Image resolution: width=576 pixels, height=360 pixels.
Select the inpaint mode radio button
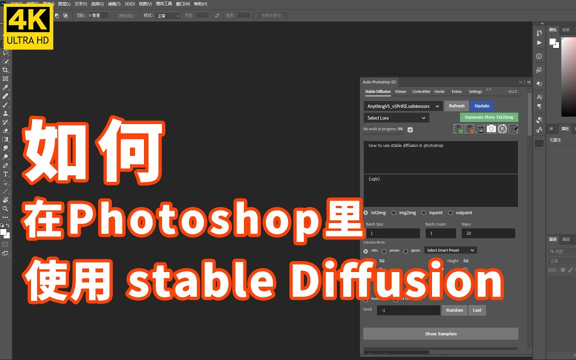423,212
